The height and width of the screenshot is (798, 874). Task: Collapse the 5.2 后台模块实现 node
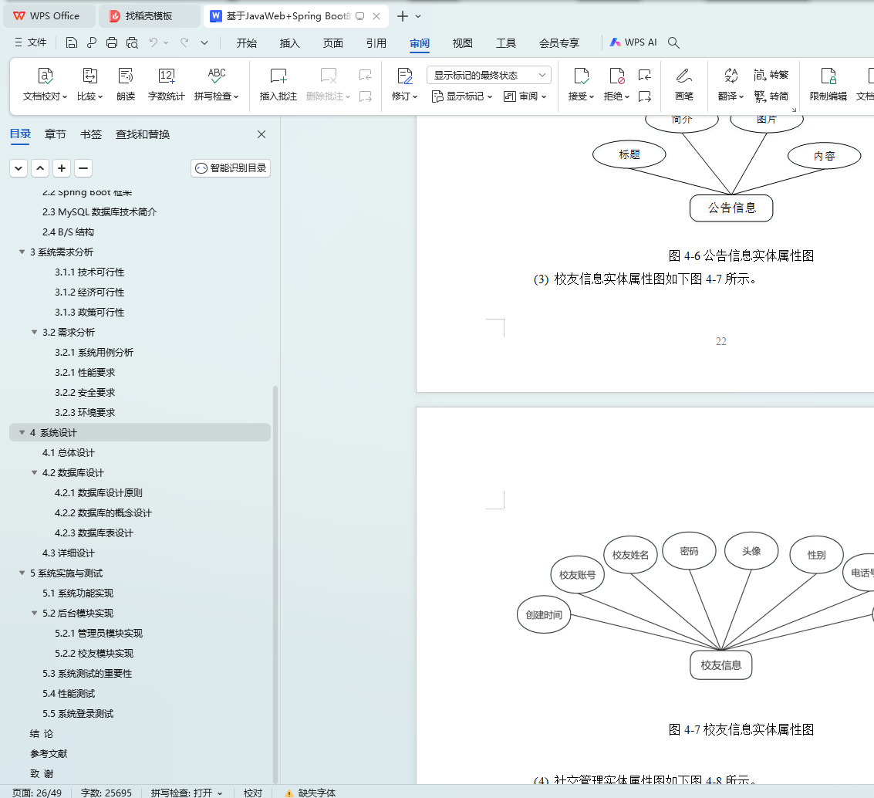click(34, 614)
